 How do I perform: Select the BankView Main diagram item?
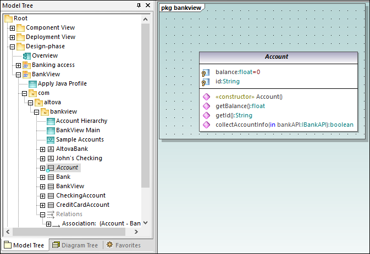(x=78, y=131)
